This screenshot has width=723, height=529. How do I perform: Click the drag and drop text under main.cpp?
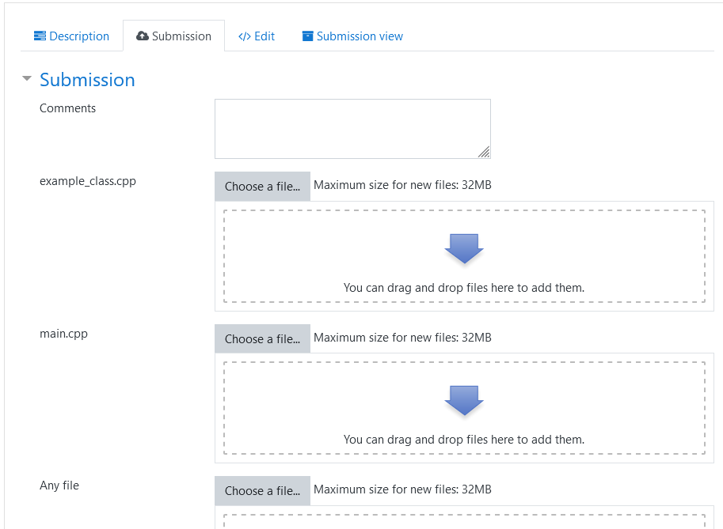pos(464,440)
